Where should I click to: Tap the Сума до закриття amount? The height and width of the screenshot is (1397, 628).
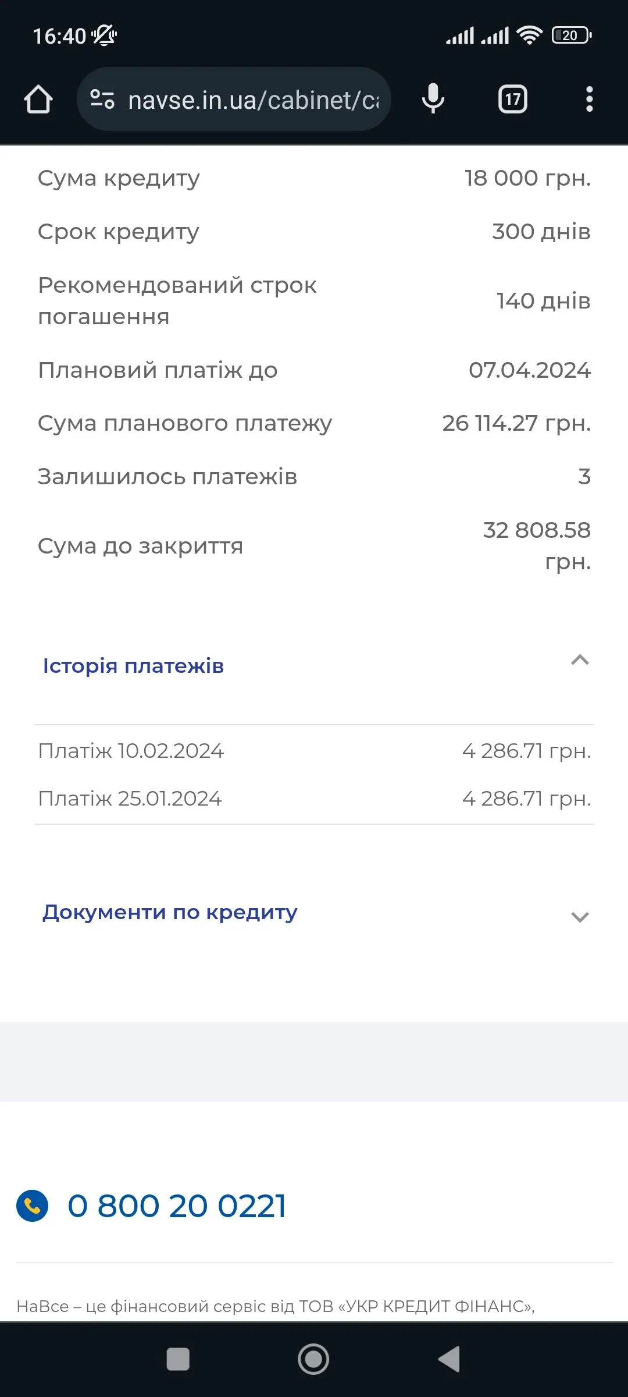click(x=537, y=545)
